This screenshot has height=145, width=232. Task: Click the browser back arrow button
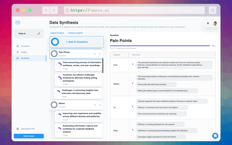click(x=46, y=10)
